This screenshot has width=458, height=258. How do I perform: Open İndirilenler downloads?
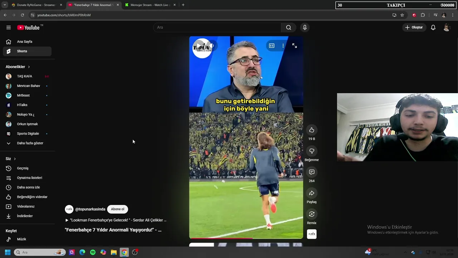pos(27,216)
